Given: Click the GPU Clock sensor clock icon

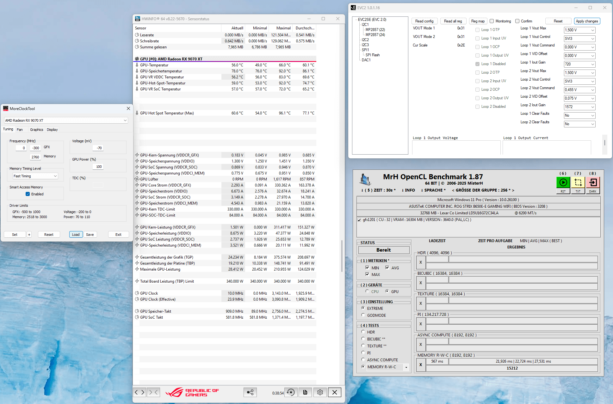Looking at the screenshot, I should pos(137,293).
